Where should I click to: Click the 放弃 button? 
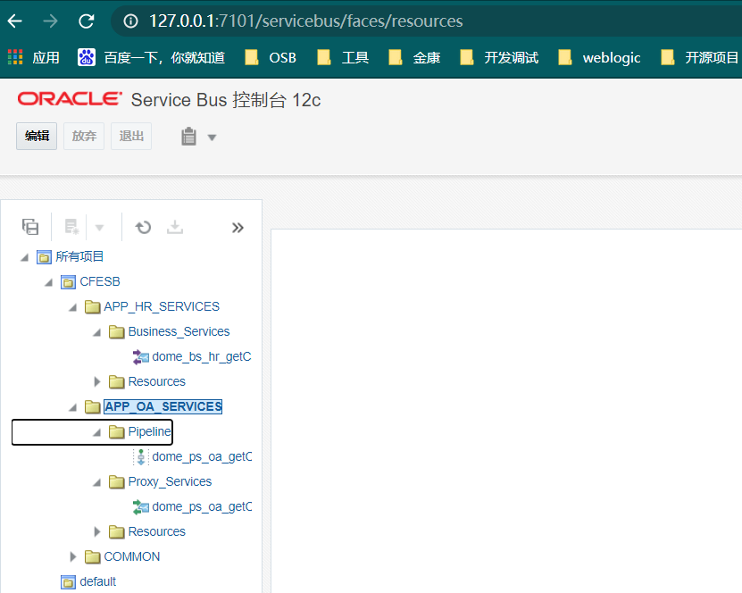pos(84,137)
